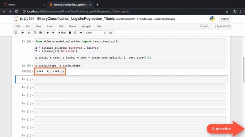Move selected cell up arrow
Image resolution: width=245 pixels, height=137 pixels.
coord(47,33)
